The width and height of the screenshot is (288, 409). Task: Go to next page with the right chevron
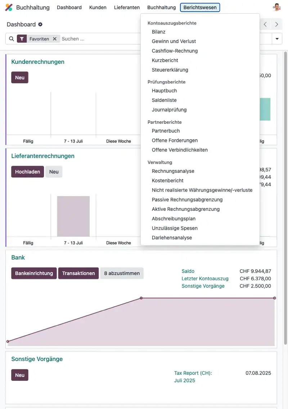276,24
